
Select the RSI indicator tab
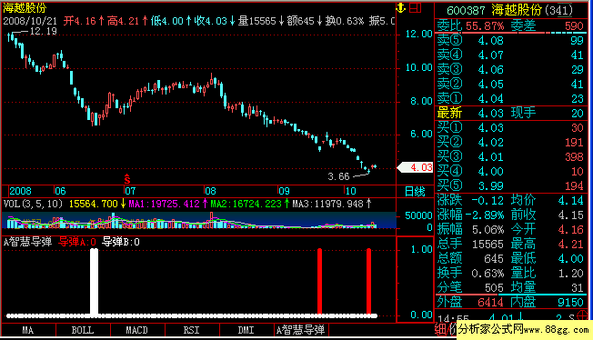pyautogui.click(x=191, y=330)
